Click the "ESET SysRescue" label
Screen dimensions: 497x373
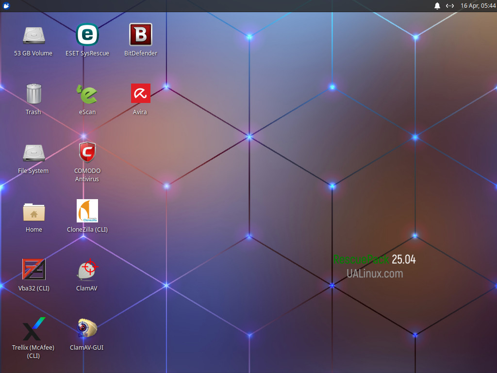point(87,53)
